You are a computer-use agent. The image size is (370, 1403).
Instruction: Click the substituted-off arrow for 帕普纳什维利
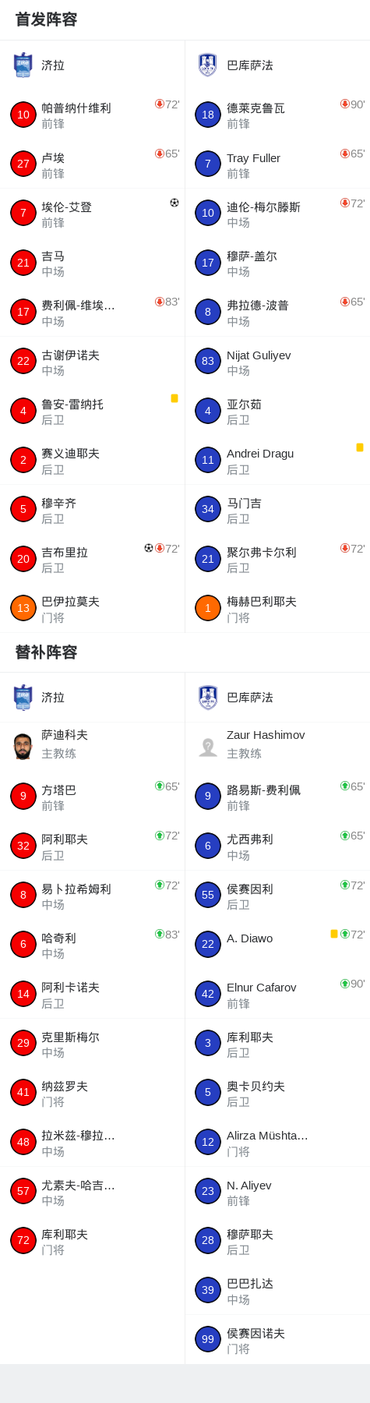(160, 104)
